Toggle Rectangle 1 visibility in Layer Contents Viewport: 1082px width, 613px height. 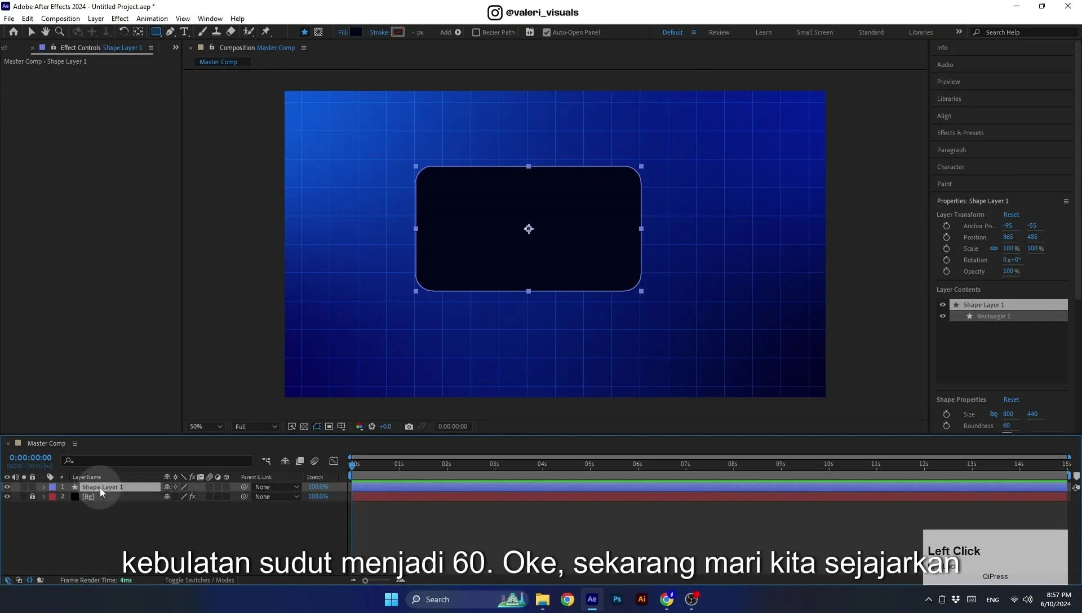point(942,316)
